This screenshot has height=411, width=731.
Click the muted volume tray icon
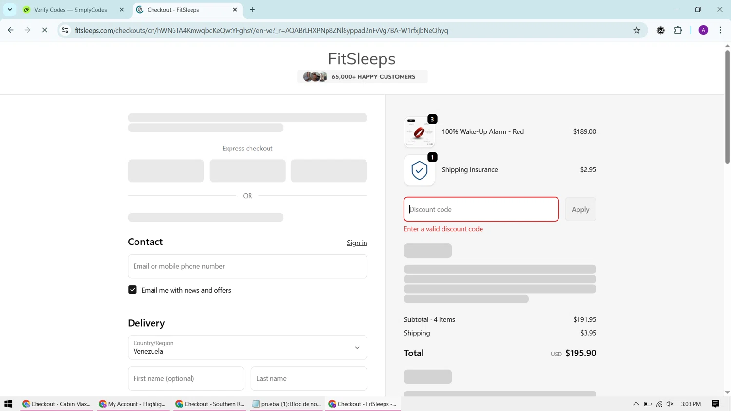click(x=671, y=404)
